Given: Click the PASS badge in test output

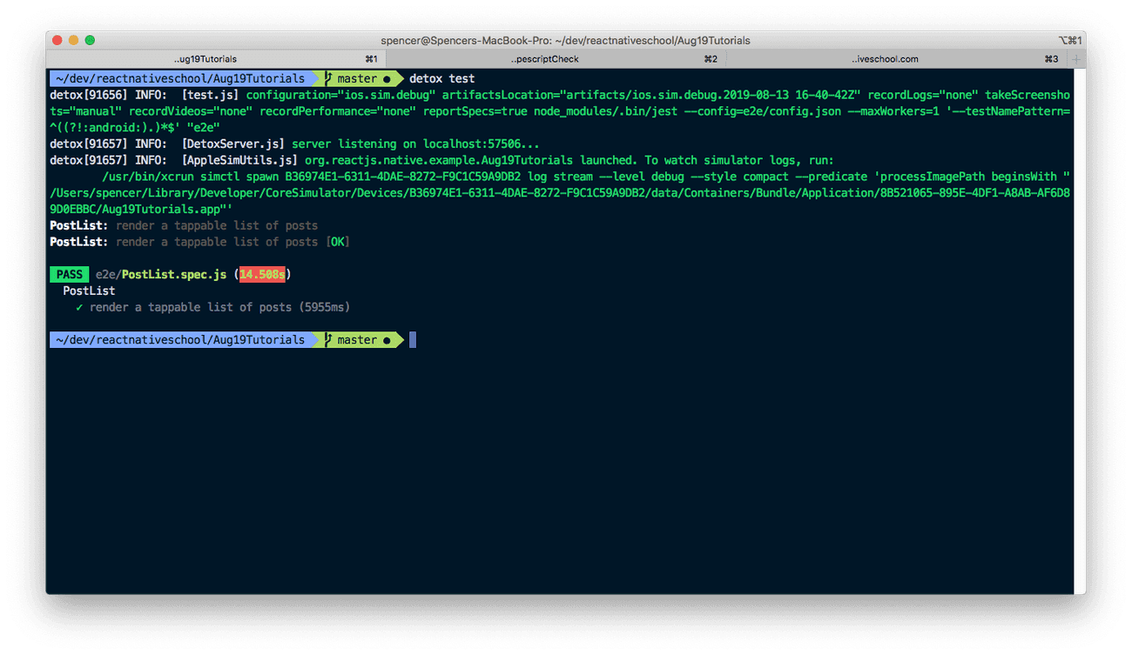Looking at the screenshot, I should point(69,274).
